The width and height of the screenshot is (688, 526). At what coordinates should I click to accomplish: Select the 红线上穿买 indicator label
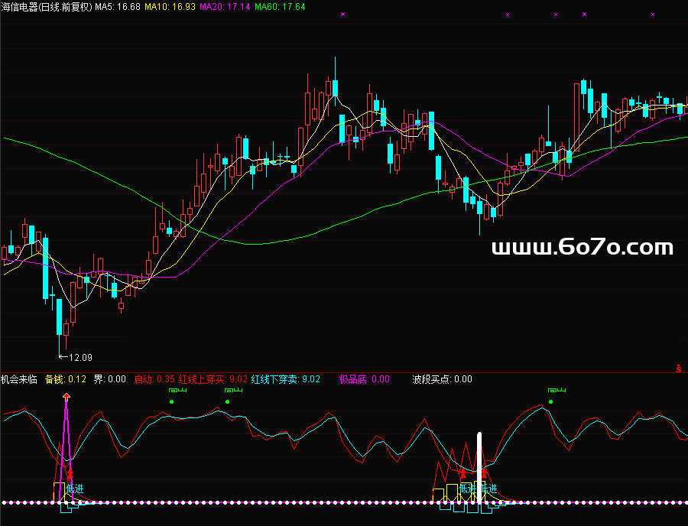[203, 379]
